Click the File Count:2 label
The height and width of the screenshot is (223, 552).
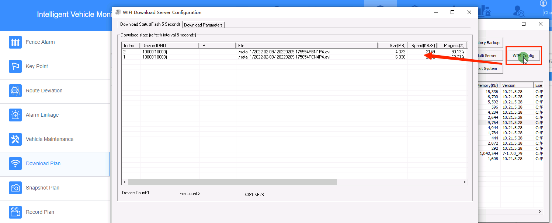pyautogui.click(x=190, y=194)
